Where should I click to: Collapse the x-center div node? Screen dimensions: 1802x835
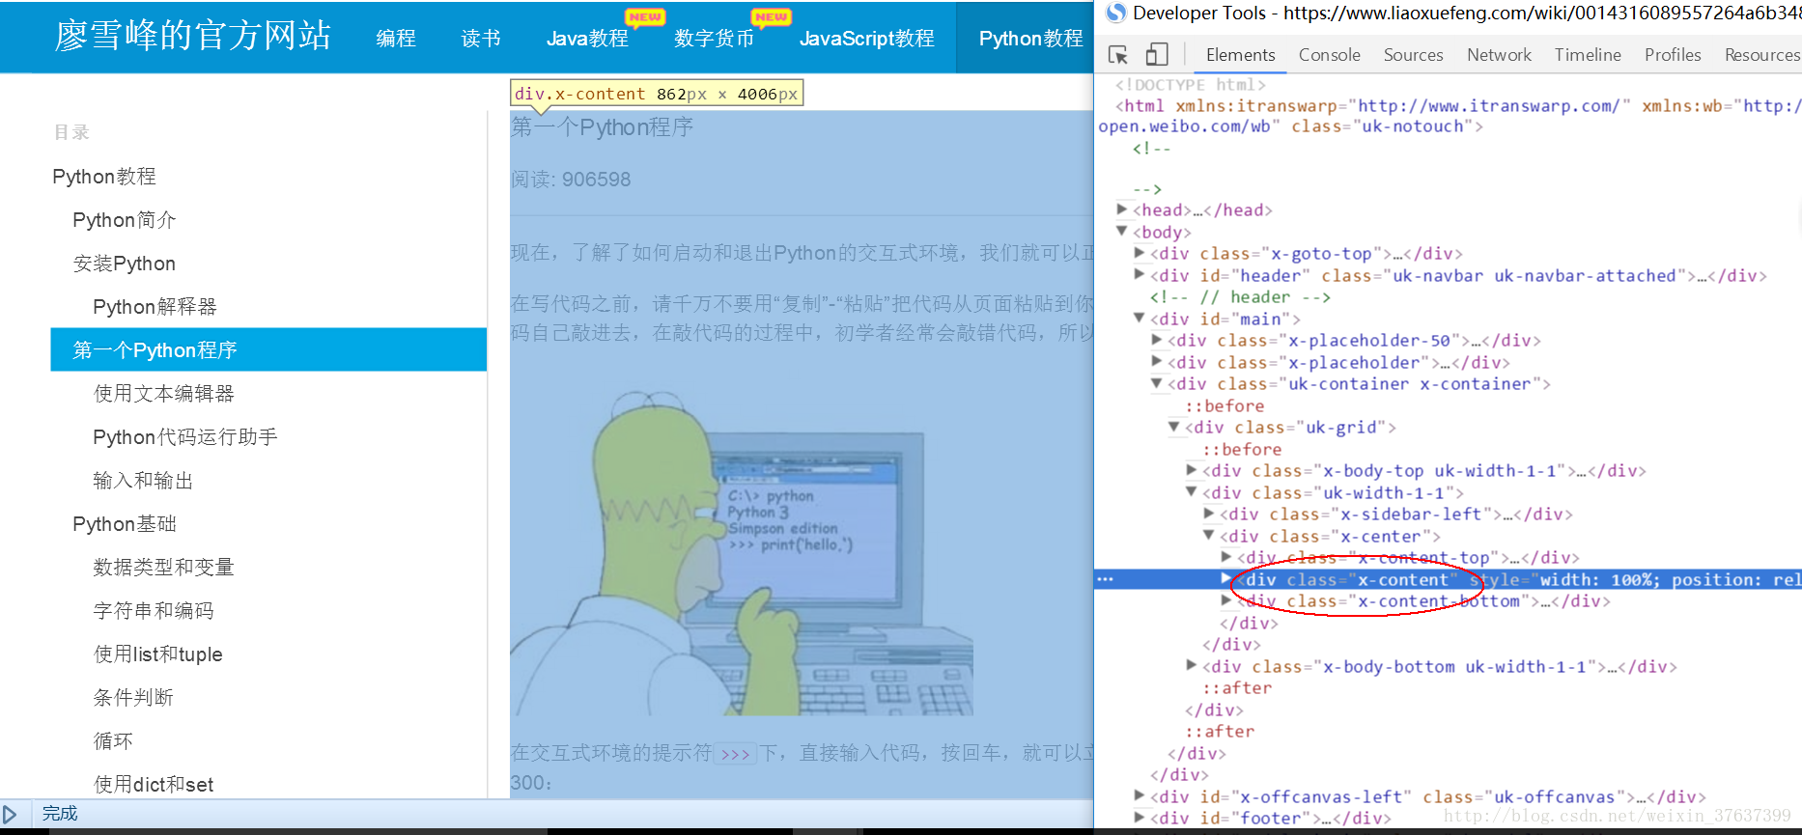click(1209, 536)
